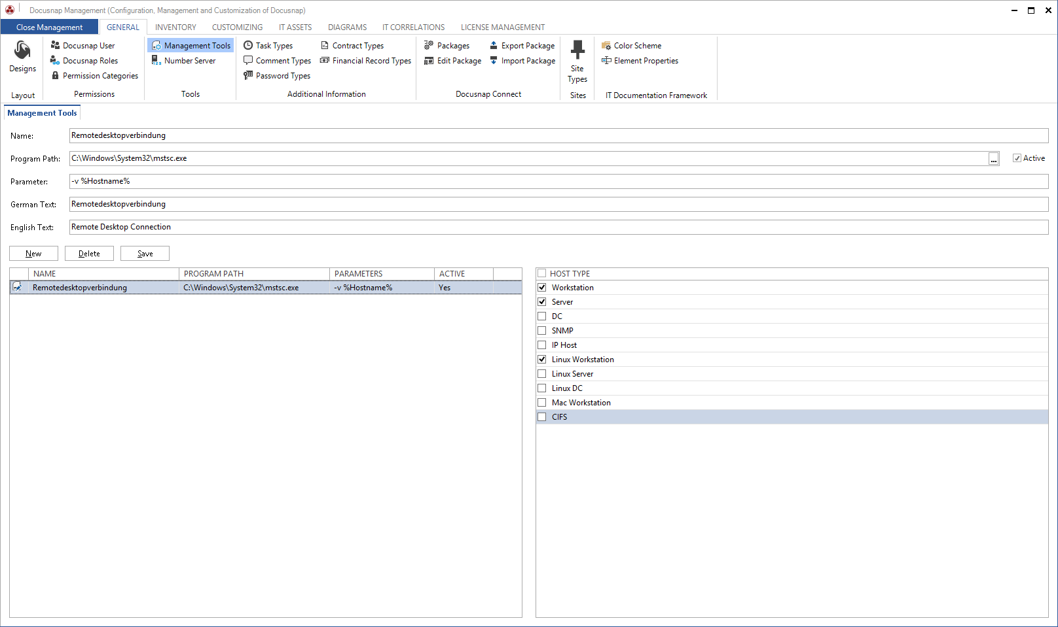The image size is (1058, 627).
Task: Sort by ACTIVE column header
Action: pyautogui.click(x=464, y=274)
